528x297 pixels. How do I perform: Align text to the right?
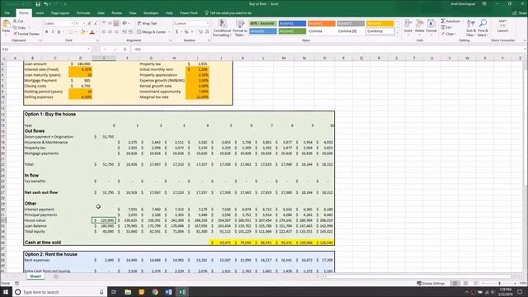(116, 32)
